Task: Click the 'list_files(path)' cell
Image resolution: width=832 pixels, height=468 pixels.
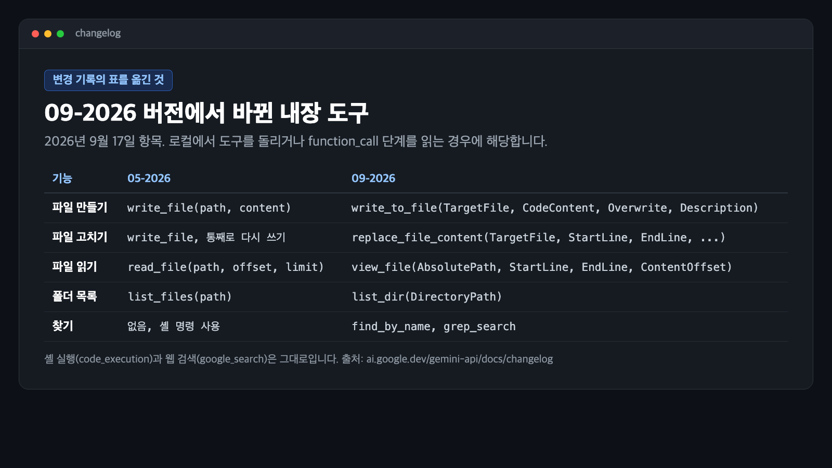Action: 179,297
